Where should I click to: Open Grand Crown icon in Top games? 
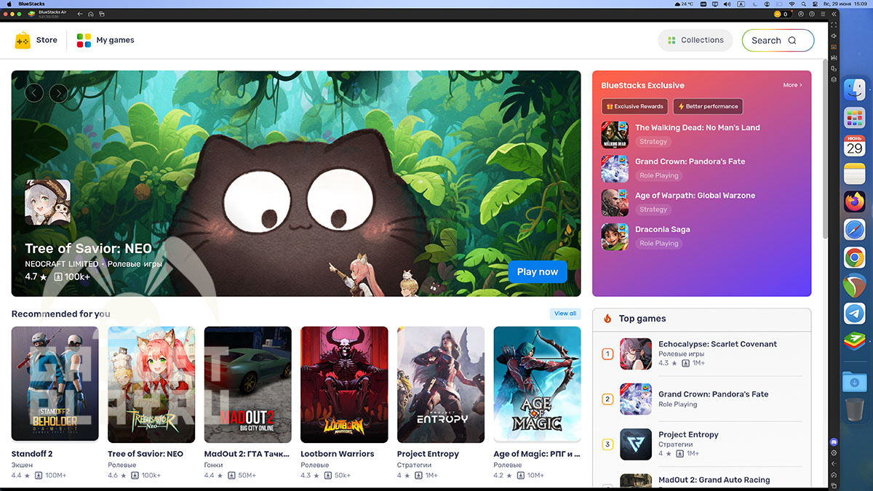636,399
